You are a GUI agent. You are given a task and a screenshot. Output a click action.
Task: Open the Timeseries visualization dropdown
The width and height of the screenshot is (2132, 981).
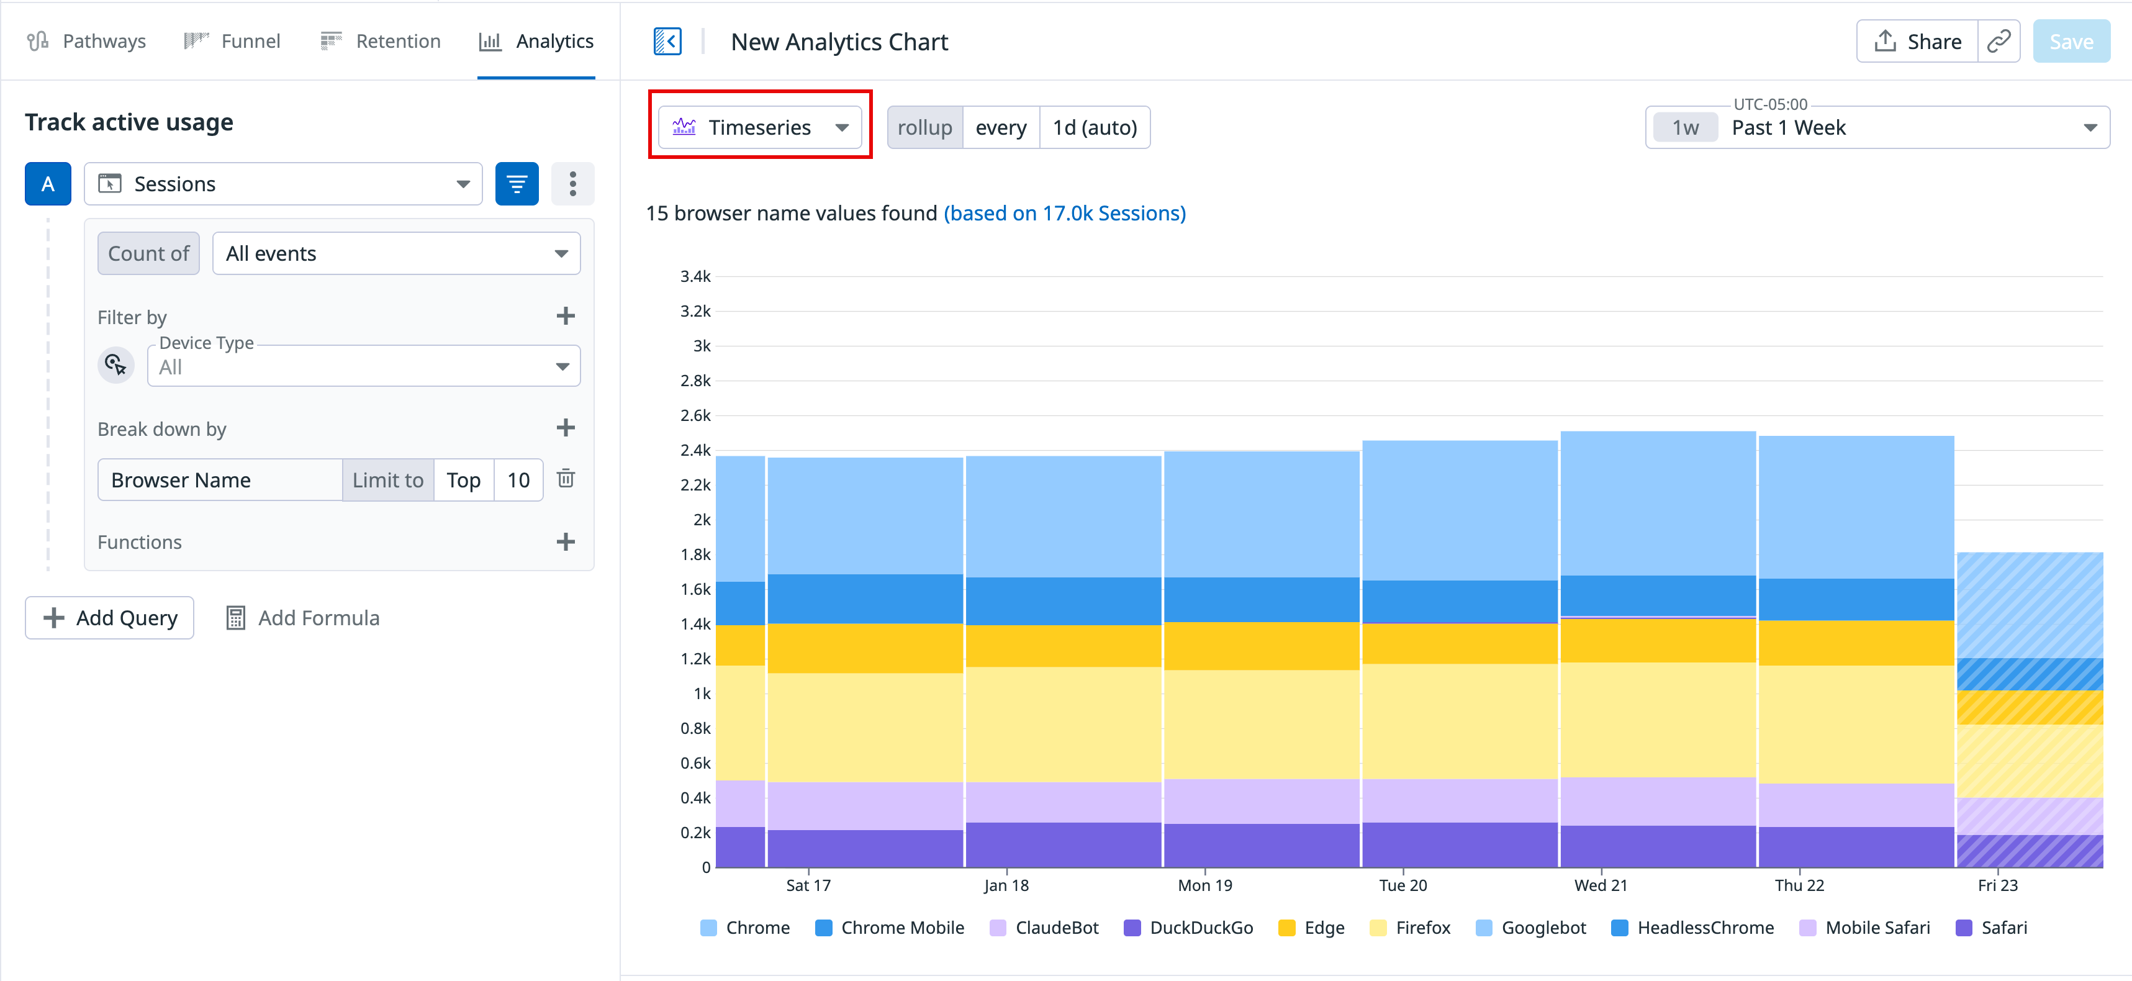[x=760, y=127]
